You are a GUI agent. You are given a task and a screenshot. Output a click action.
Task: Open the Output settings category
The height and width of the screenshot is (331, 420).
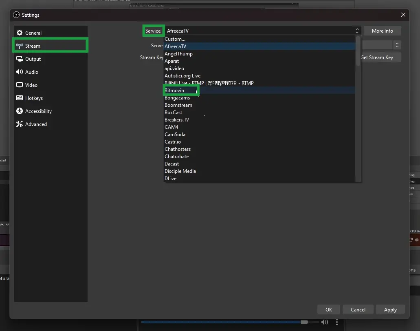pyautogui.click(x=51, y=59)
